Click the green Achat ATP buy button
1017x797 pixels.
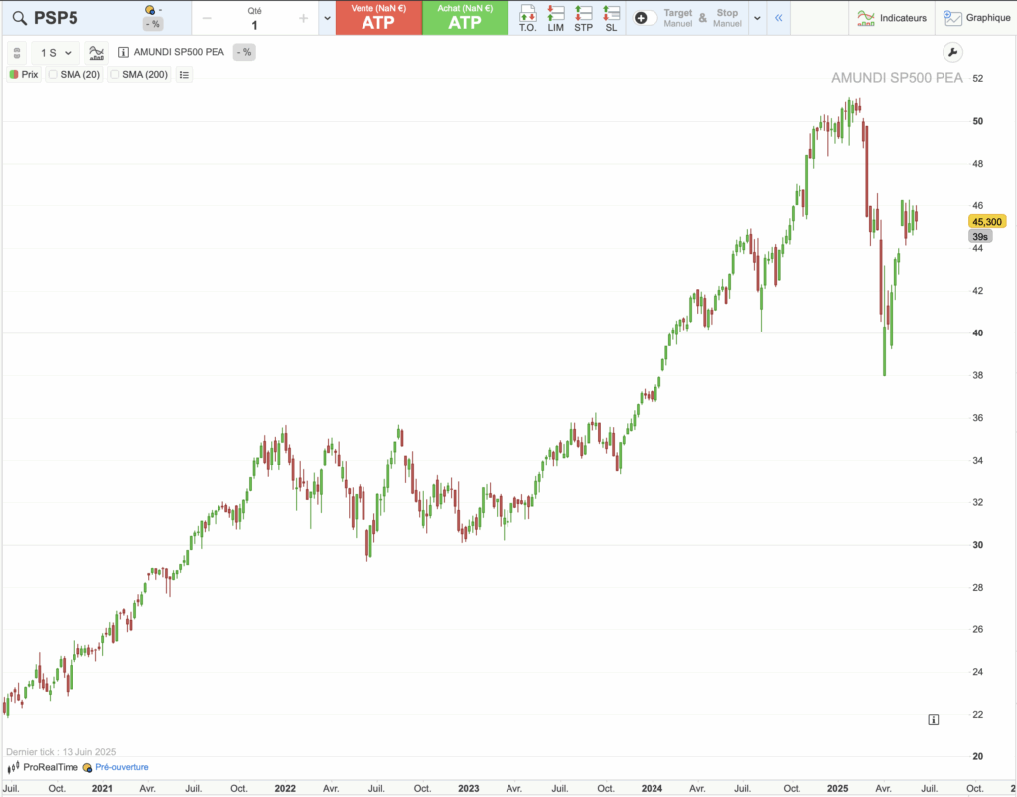[x=465, y=18]
